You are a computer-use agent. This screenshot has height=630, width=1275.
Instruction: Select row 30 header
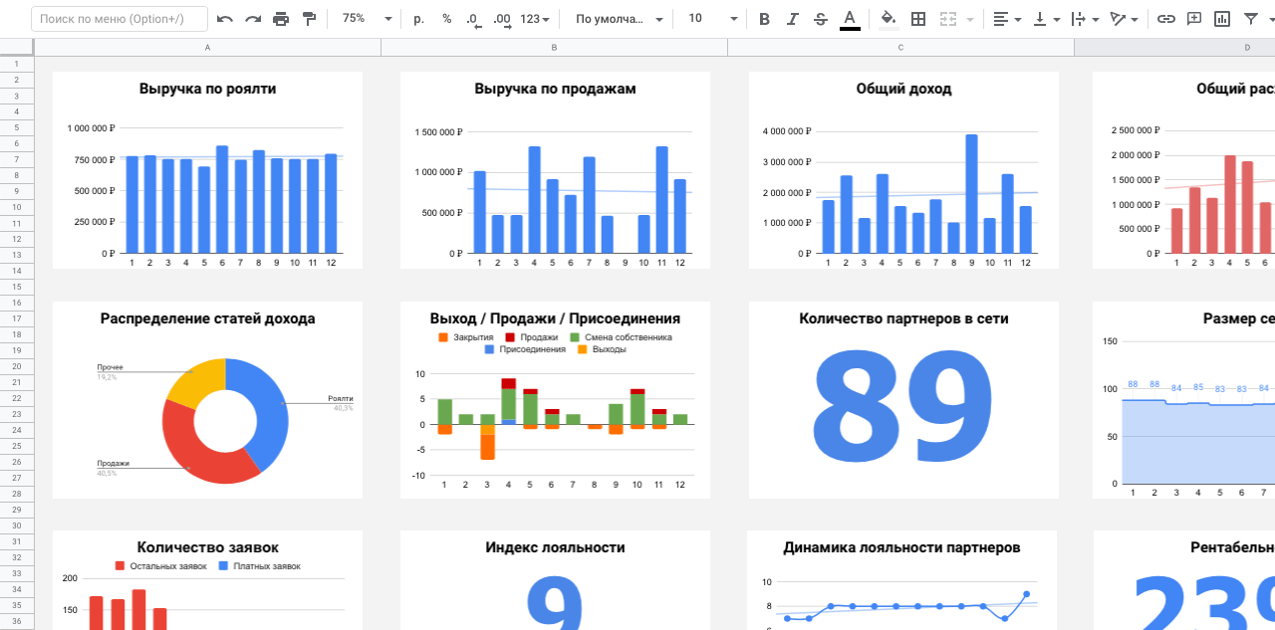(x=17, y=525)
